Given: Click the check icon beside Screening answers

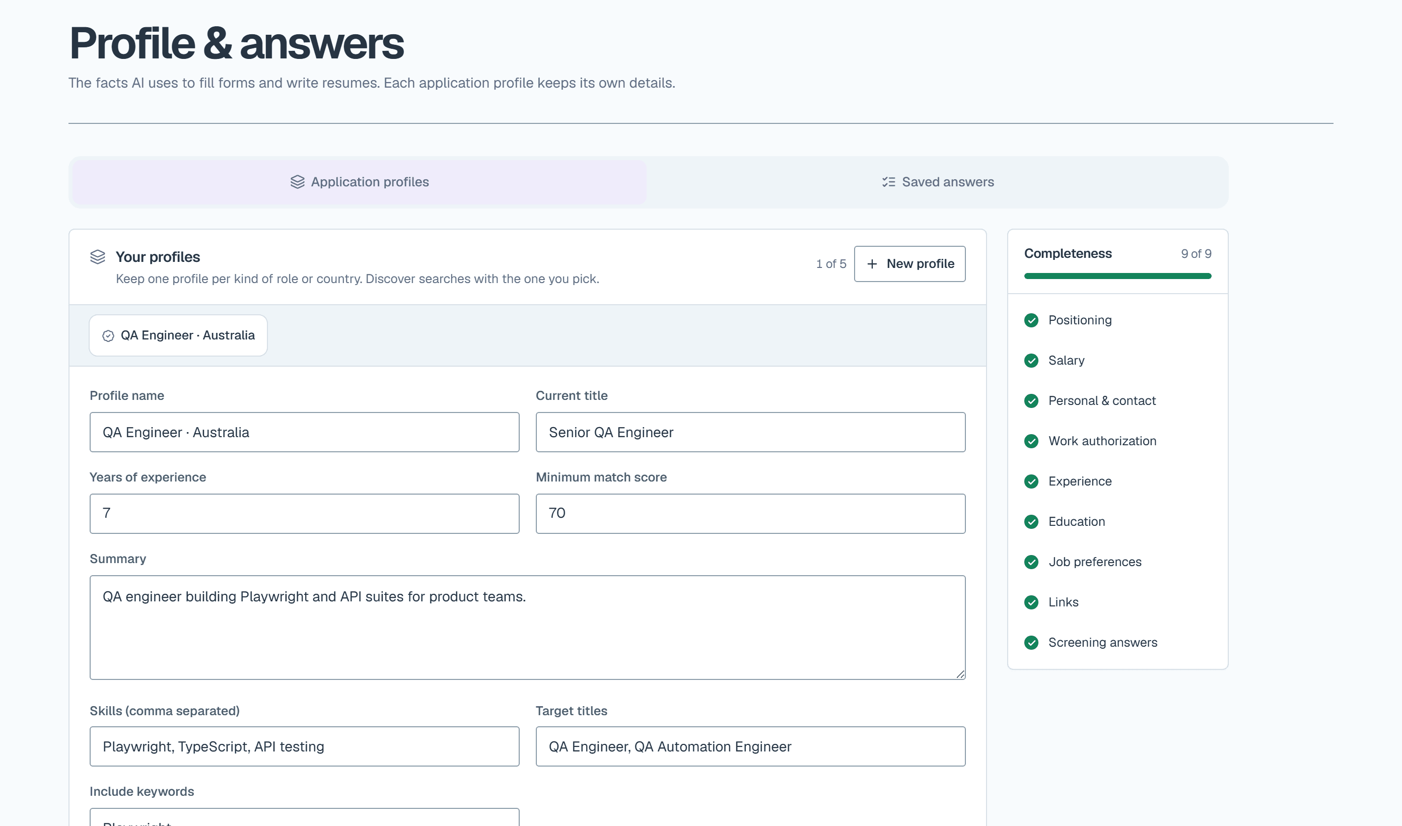Looking at the screenshot, I should [x=1031, y=642].
